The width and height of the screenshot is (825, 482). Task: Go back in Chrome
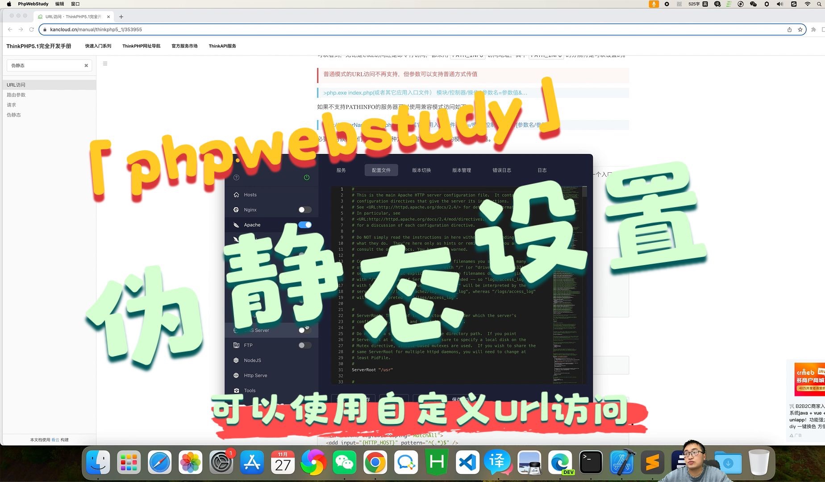click(10, 29)
